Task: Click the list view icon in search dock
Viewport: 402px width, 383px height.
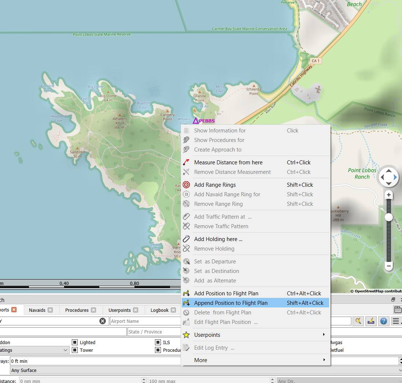Action: coord(398,310)
